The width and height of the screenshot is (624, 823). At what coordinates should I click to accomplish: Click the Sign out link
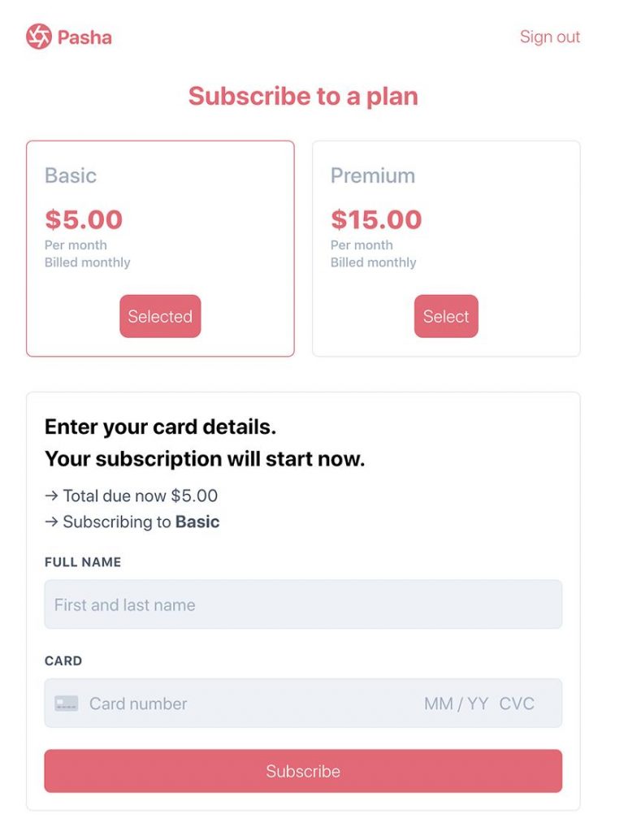pyautogui.click(x=550, y=37)
